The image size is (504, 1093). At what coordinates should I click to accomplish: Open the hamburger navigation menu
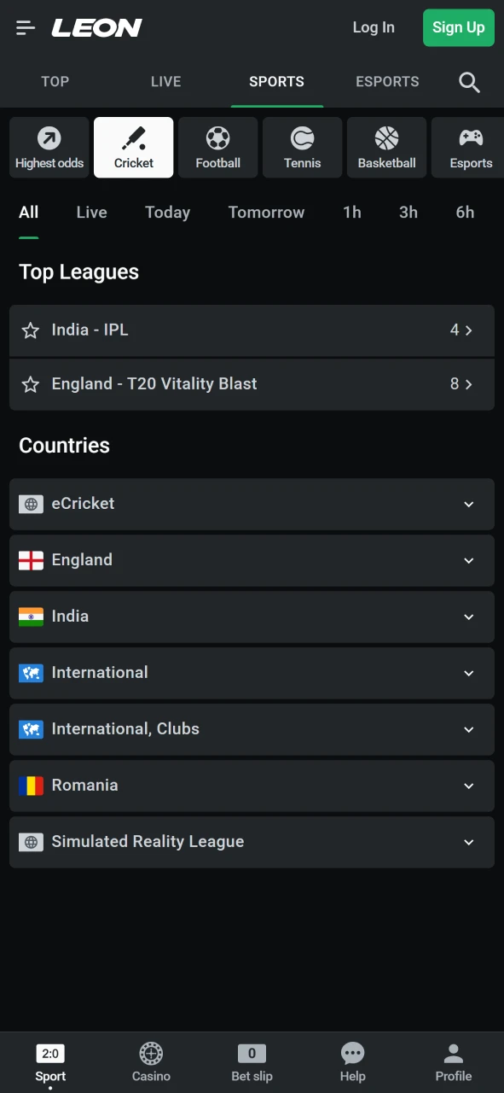coord(25,27)
